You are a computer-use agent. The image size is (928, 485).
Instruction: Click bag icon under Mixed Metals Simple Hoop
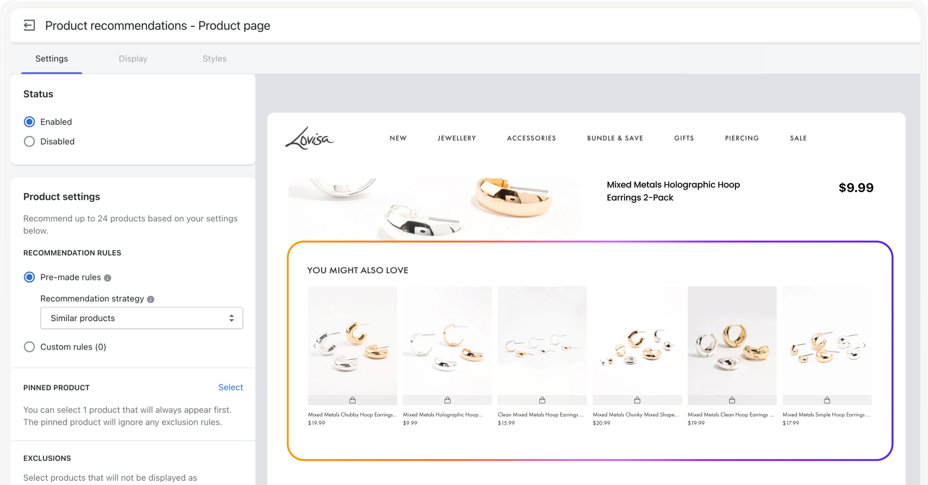coord(827,400)
